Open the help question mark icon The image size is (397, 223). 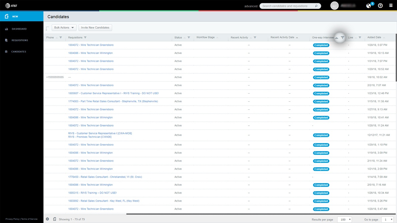[380, 6]
